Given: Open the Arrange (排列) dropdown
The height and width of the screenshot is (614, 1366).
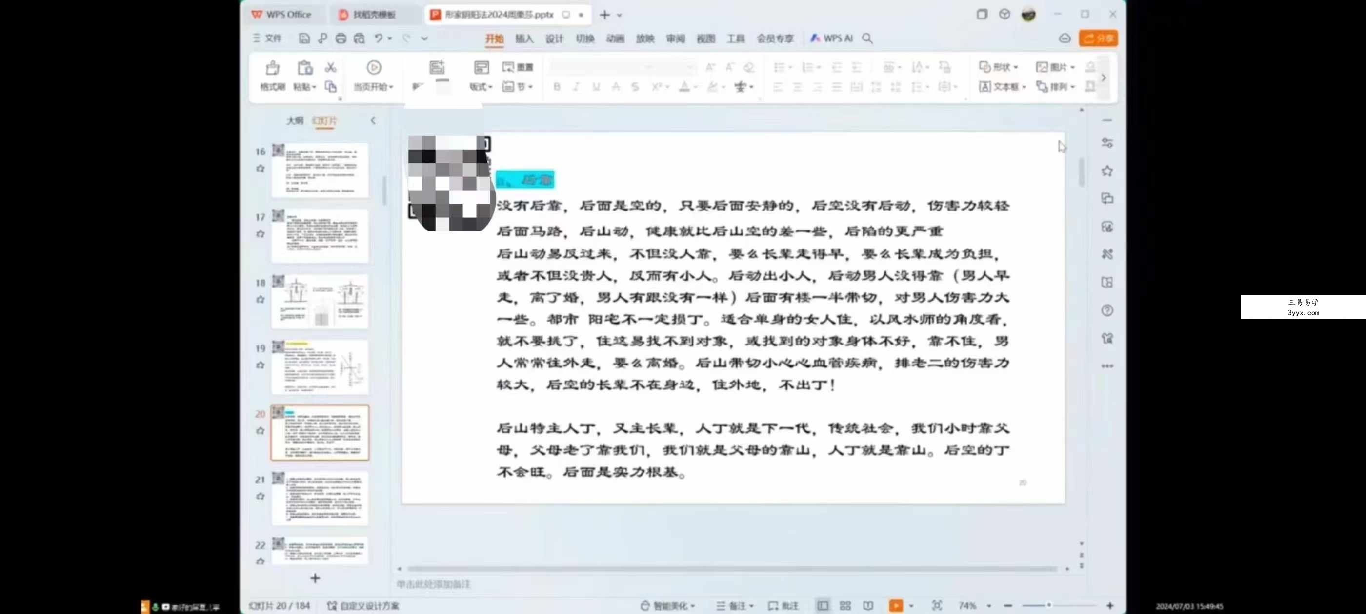Looking at the screenshot, I should [x=1055, y=86].
